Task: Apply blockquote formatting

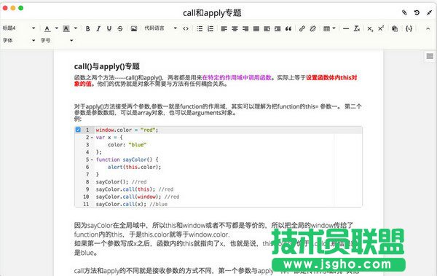Action: [288, 28]
